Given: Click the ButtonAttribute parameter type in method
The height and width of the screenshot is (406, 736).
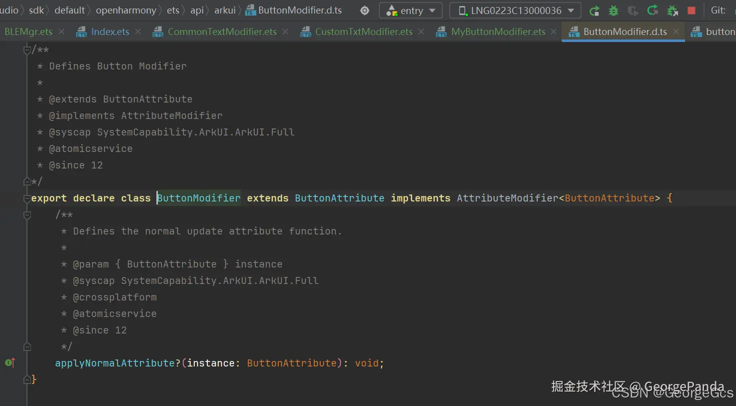Looking at the screenshot, I should 292,363.
